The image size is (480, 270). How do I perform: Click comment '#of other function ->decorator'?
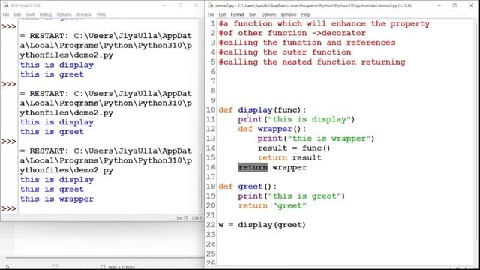[292, 33]
